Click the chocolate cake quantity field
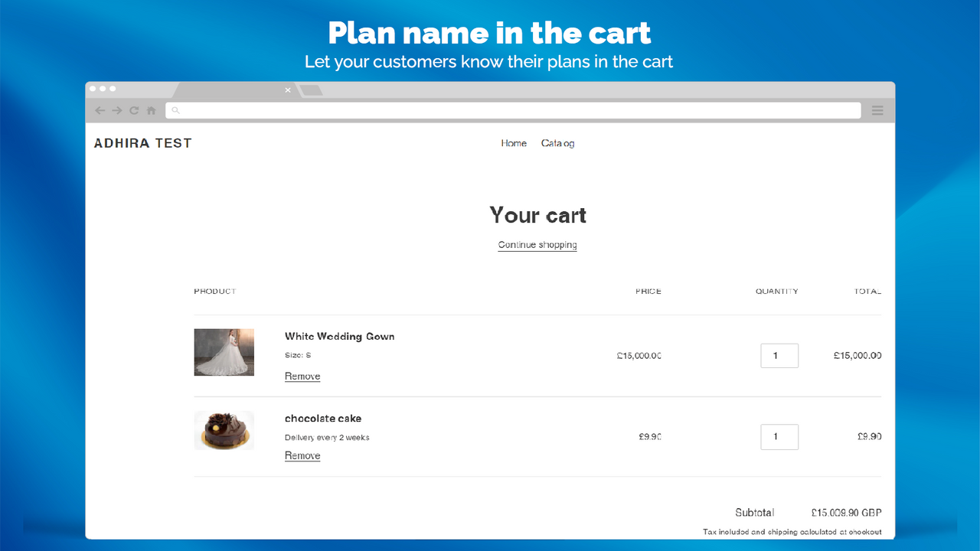Viewport: 980px width, 551px height. [x=779, y=436]
